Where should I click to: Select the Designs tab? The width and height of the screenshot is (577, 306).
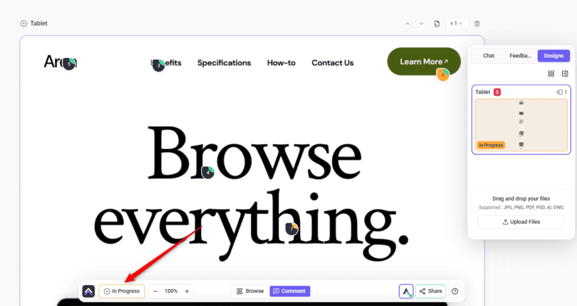(x=553, y=56)
